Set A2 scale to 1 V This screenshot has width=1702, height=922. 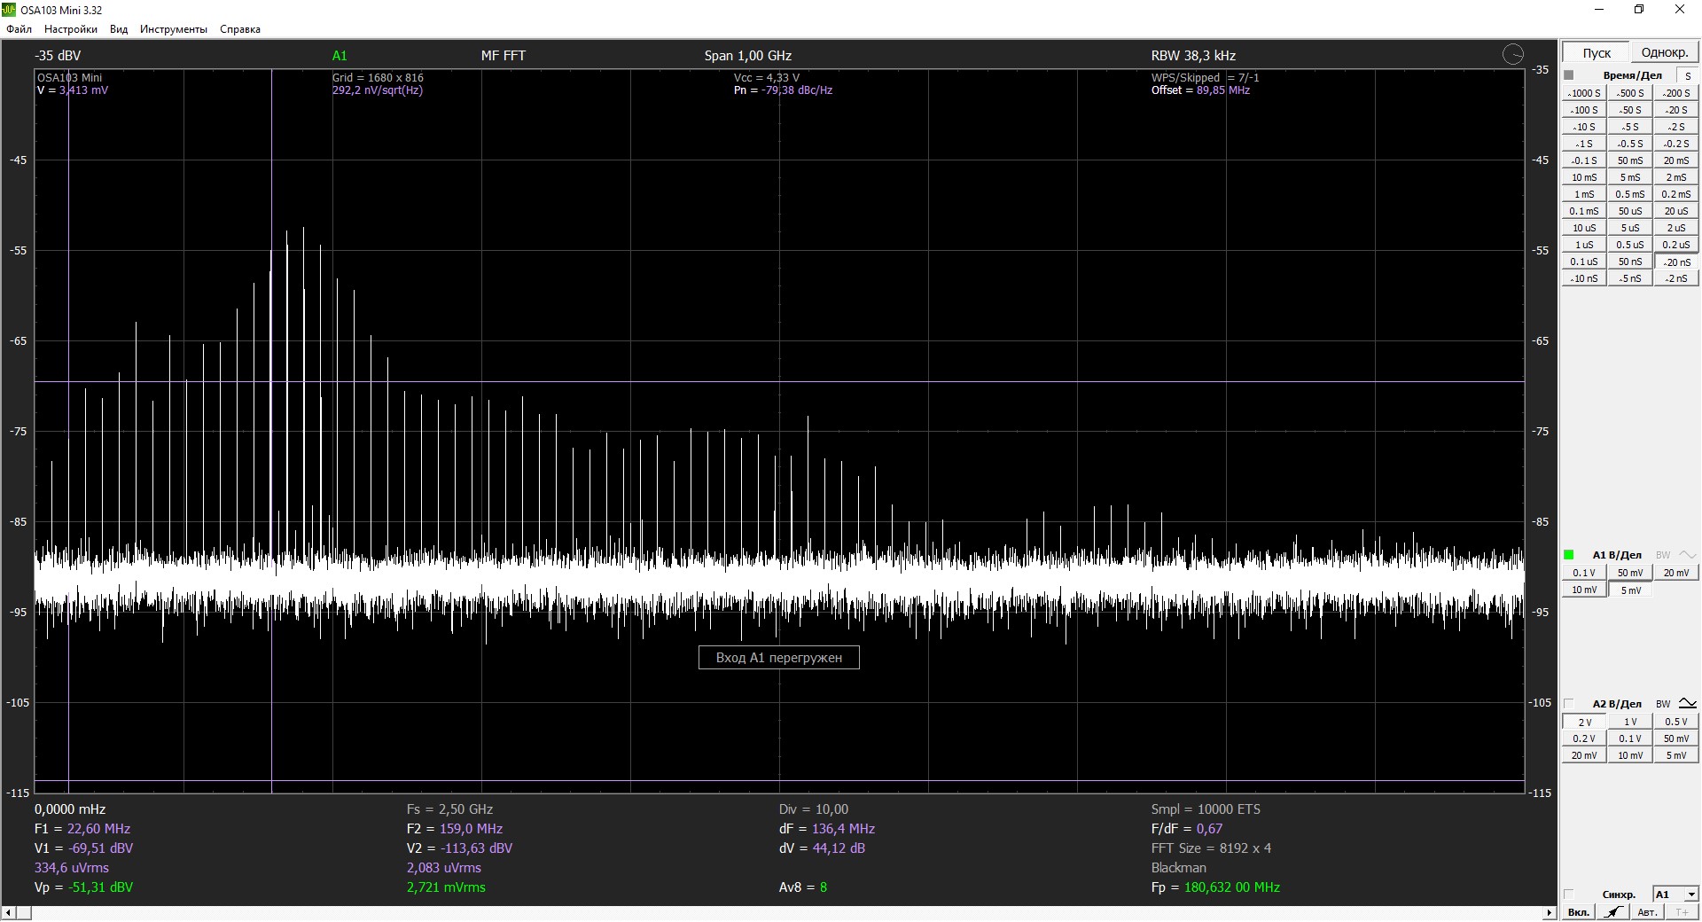click(1630, 722)
